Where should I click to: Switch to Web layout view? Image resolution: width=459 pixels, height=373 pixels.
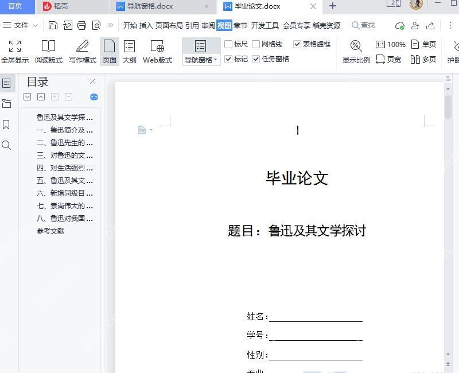pos(157,52)
